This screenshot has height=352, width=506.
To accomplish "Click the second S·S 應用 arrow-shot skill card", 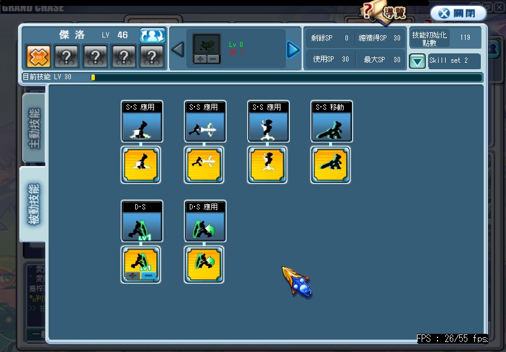I will 205,121.
